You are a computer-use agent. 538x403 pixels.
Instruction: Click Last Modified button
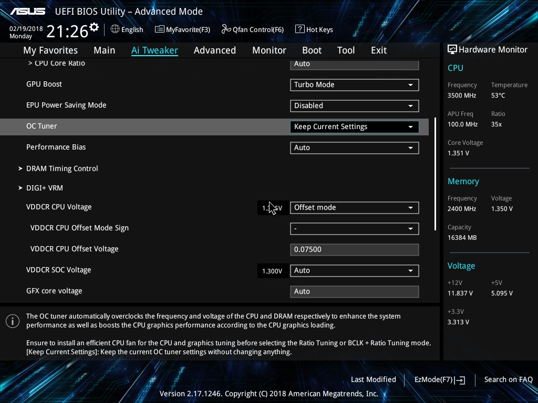(x=374, y=379)
